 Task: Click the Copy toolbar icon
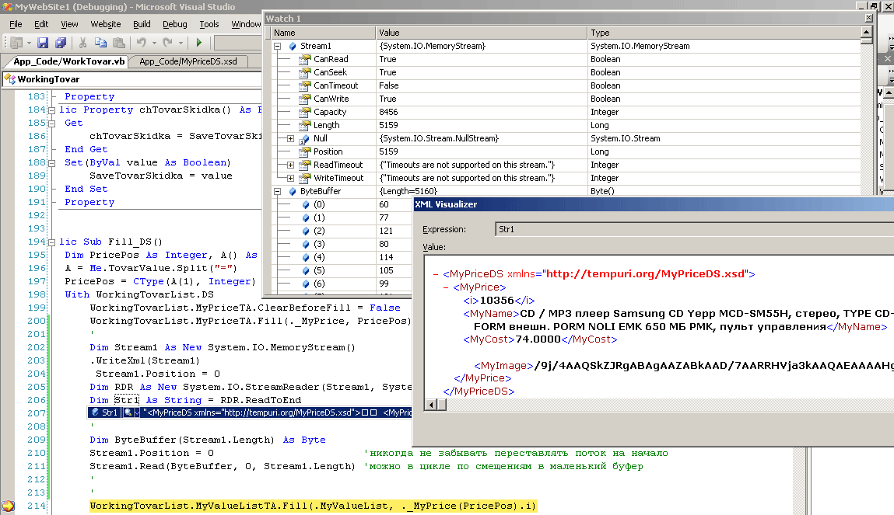coord(101,43)
